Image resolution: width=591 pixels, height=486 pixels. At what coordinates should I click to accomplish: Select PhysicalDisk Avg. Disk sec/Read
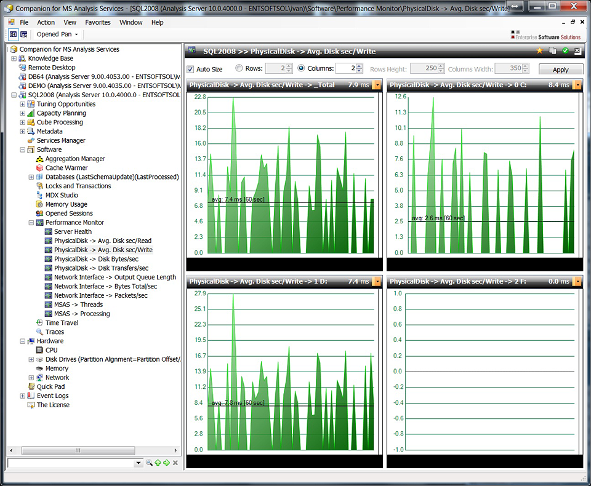(103, 241)
